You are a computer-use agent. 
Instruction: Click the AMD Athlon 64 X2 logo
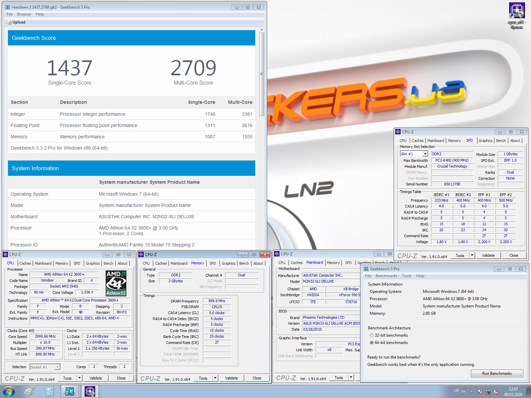[116, 283]
